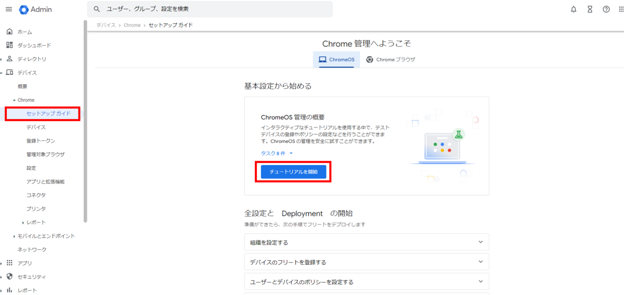Click the 基本設定から始める heading
This screenshot has width=624, height=295.
[x=278, y=86]
